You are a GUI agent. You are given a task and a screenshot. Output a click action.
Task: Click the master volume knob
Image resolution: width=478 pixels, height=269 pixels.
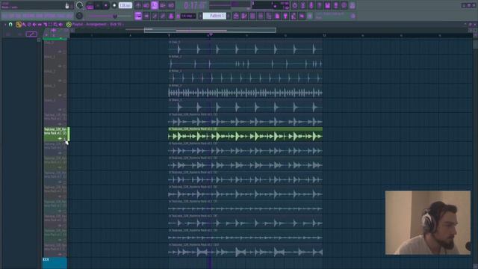tap(79, 5)
